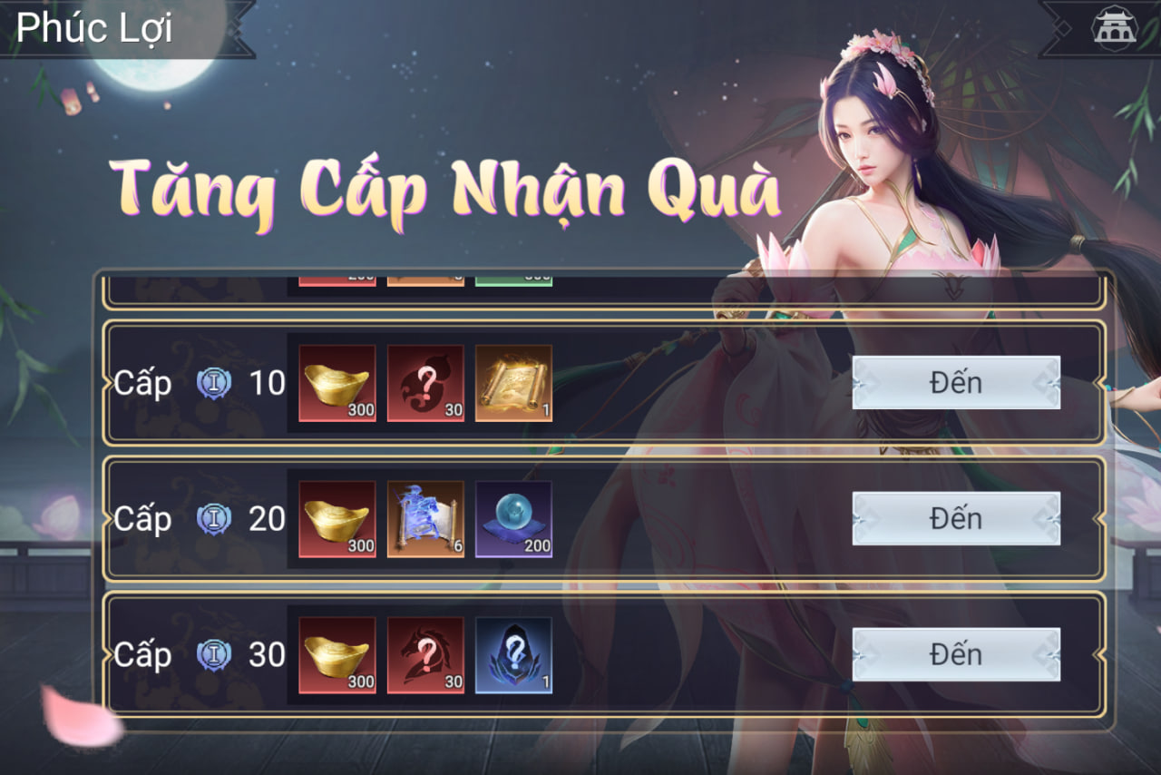The height and width of the screenshot is (775, 1161).
Task: Click the Đến button for level 20
Action: pyautogui.click(x=956, y=518)
